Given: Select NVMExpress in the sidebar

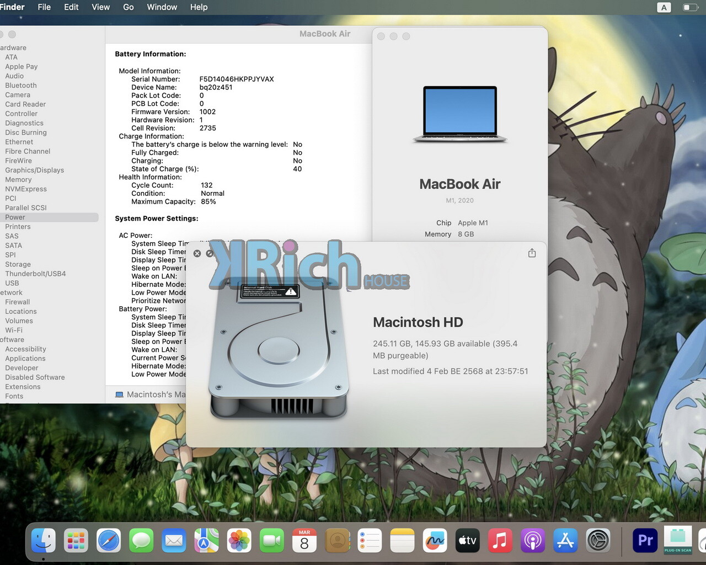Looking at the screenshot, I should pyautogui.click(x=26, y=189).
